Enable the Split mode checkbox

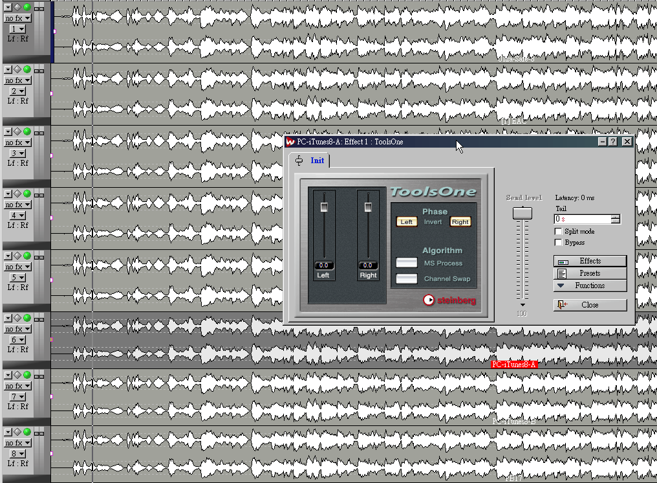click(x=559, y=231)
